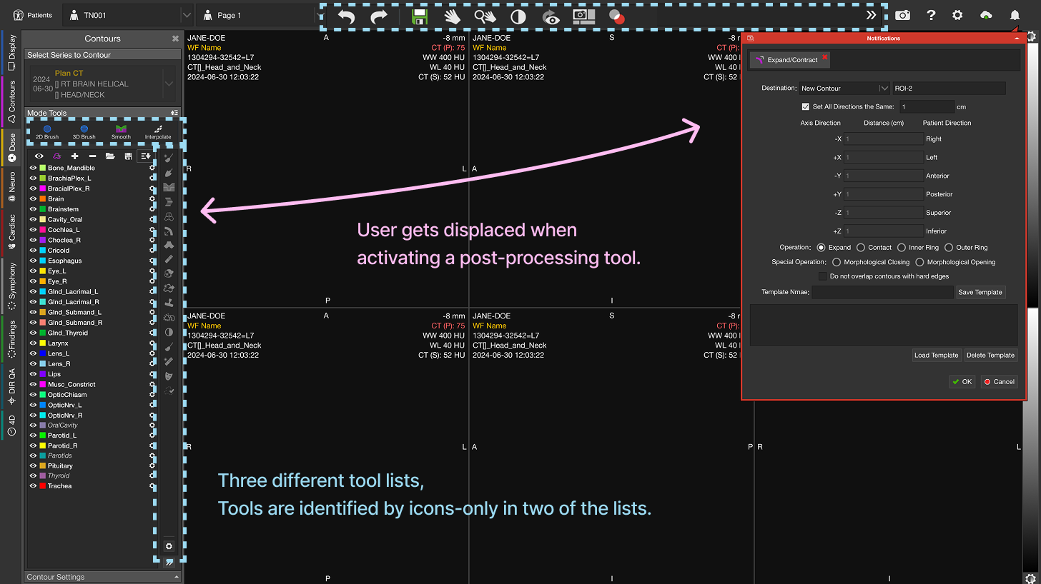1041x584 pixels.
Task: Select the Interpolate tool
Action: coord(158,131)
